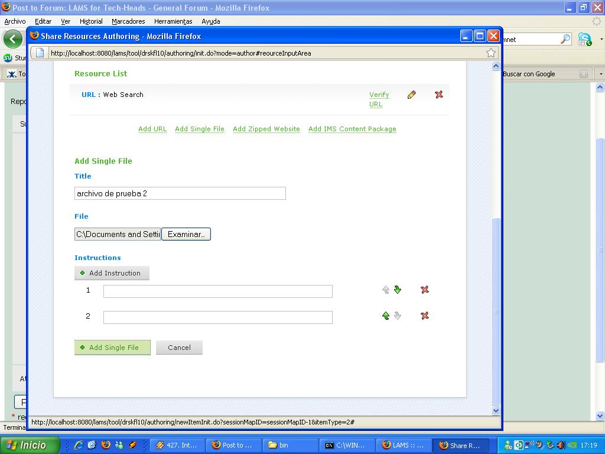Submit with Add Single File button
Image resolution: width=605 pixels, height=454 pixels.
pyautogui.click(x=113, y=348)
